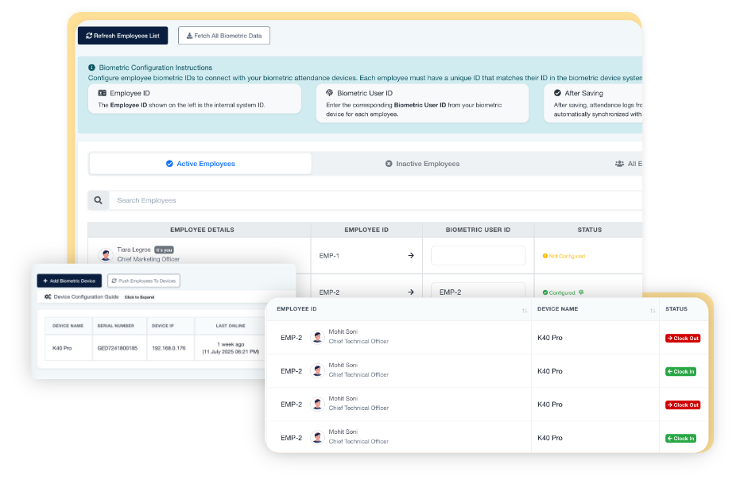Focus the Search Employees field
Image resolution: width=740 pixels, height=484 pixels.
click(x=376, y=200)
